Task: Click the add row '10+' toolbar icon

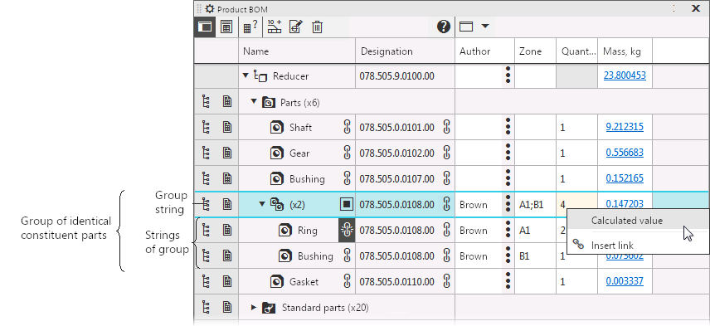Action: pos(274,27)
